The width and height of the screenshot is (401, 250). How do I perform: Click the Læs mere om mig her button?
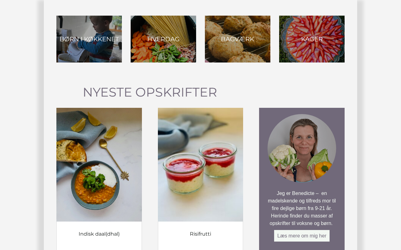coord(302,236)
